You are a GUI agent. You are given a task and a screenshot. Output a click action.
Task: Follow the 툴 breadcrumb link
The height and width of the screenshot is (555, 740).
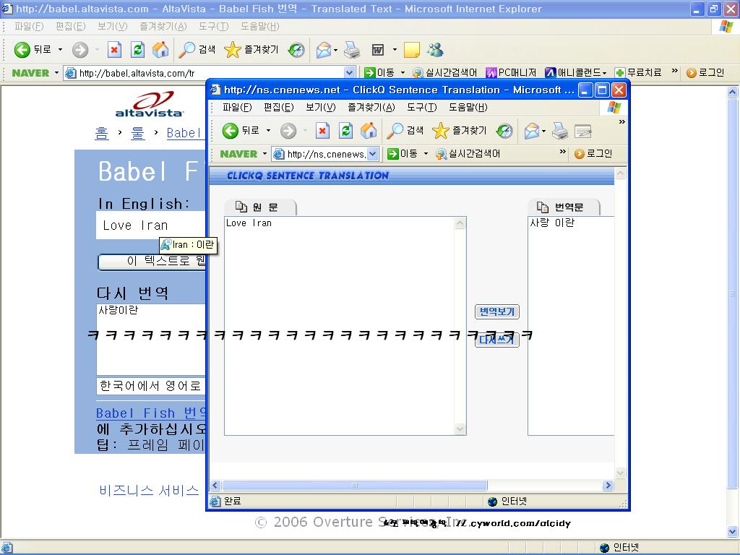pos(138,133)
